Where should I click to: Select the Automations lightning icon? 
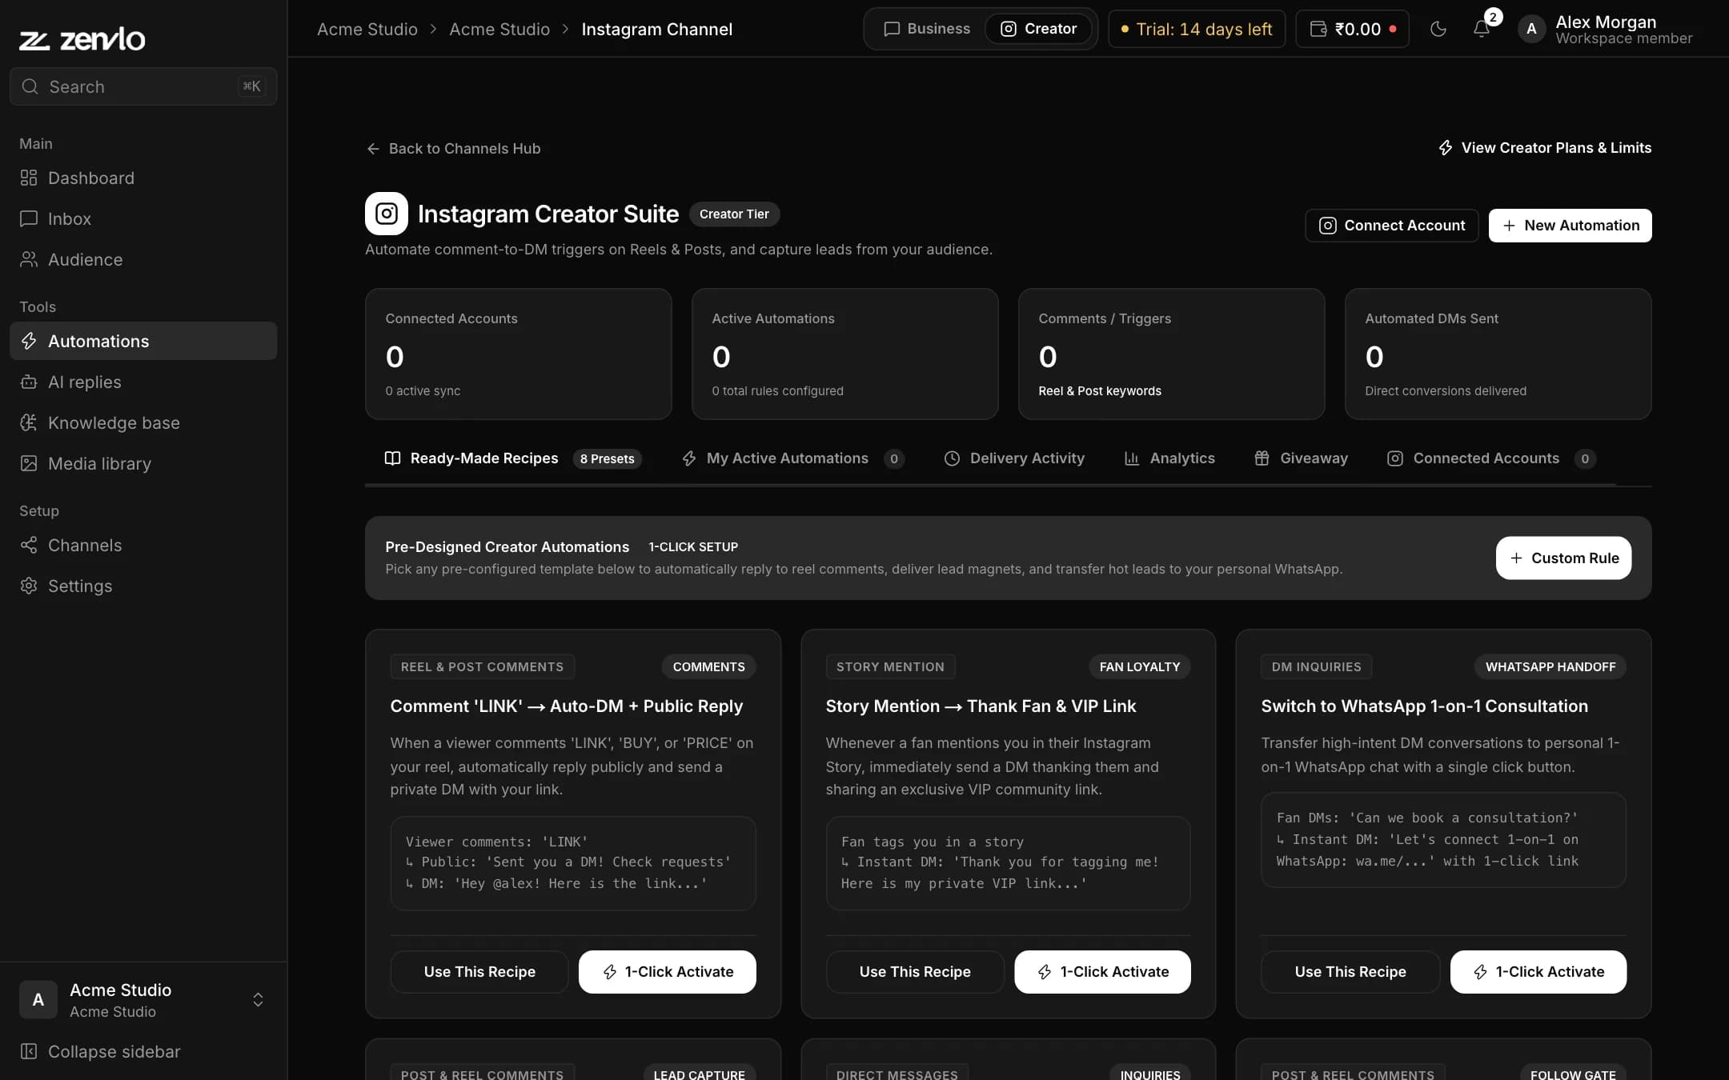click(29, 341)
